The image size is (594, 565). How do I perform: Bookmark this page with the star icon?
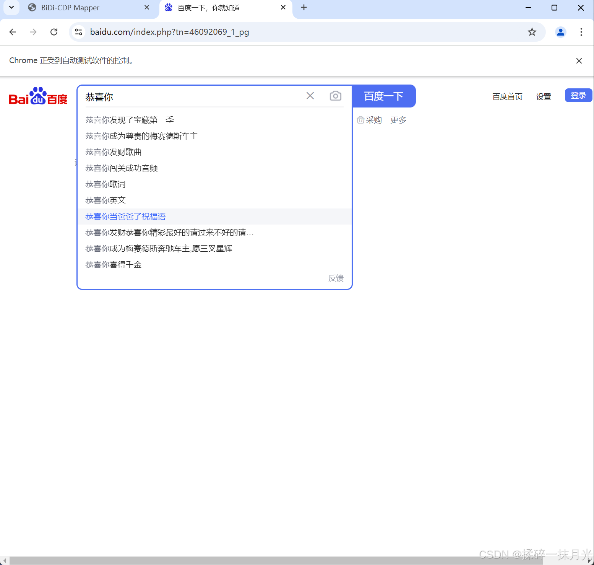point(532,32)
